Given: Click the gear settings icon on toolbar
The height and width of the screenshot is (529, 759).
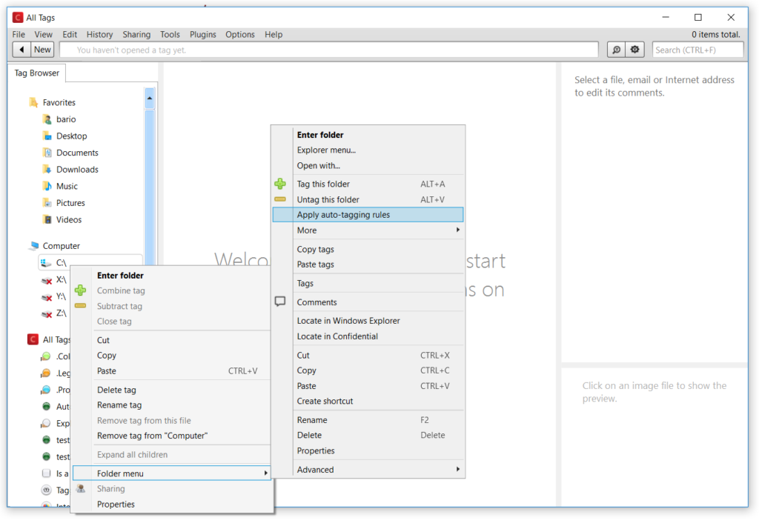Looking at the screenshot, I should point(635,49).
